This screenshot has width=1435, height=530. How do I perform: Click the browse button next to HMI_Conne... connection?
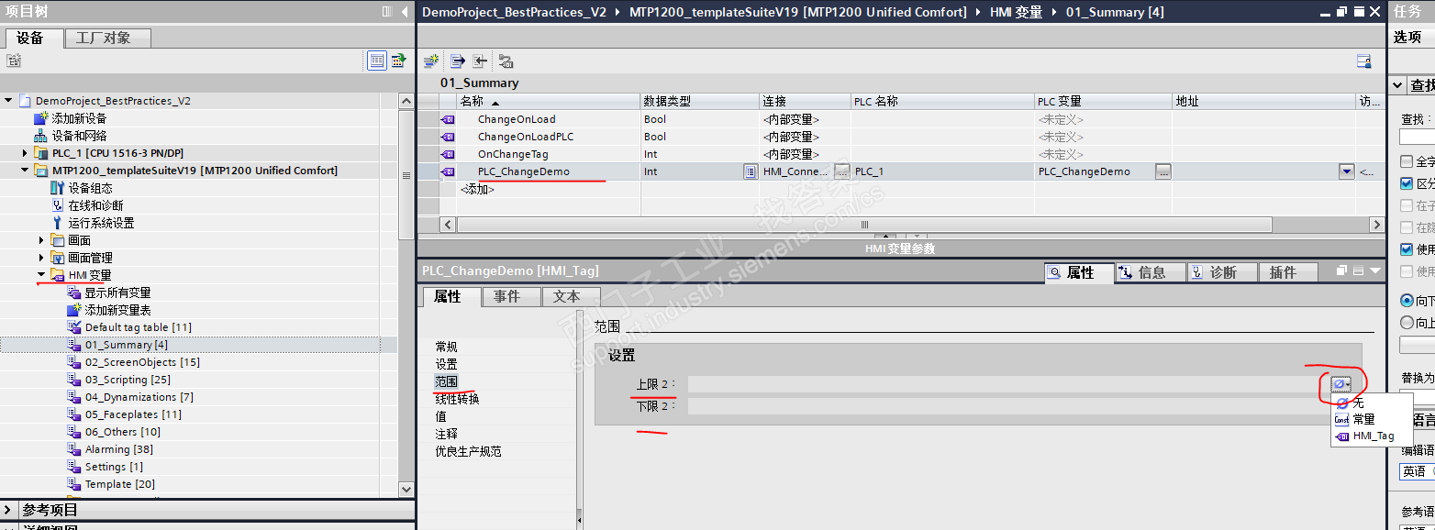click(x=841, y=171)
